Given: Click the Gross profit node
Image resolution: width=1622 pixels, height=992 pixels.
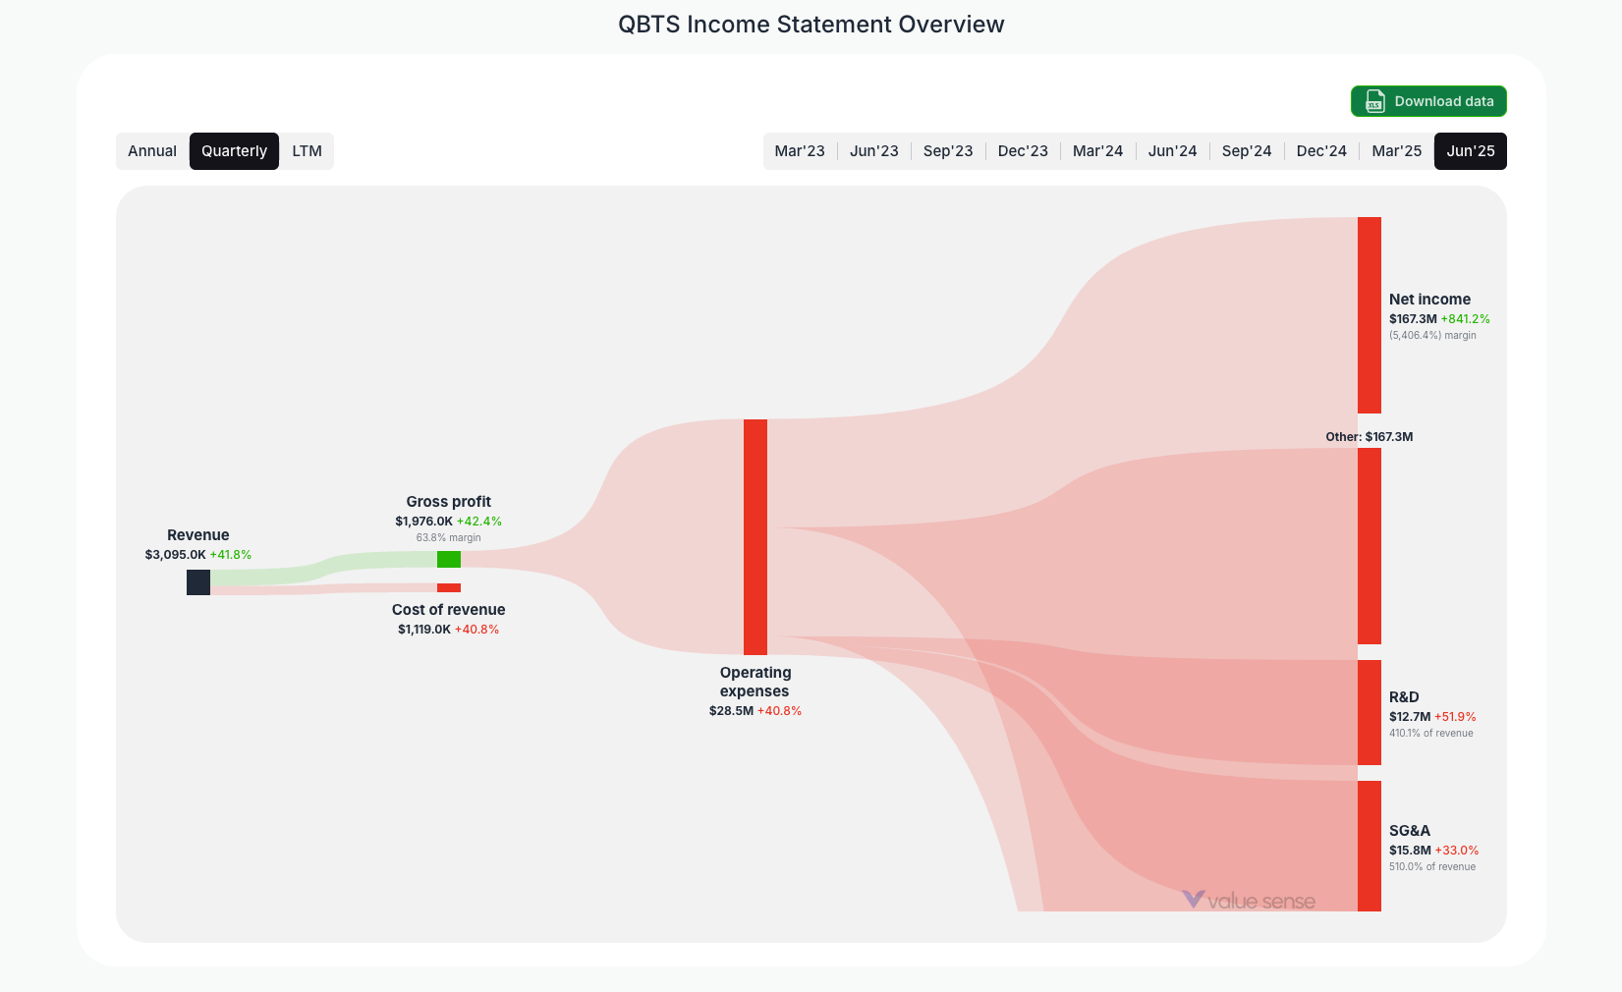Looking at the screenshot, I should tap(449, 559).
